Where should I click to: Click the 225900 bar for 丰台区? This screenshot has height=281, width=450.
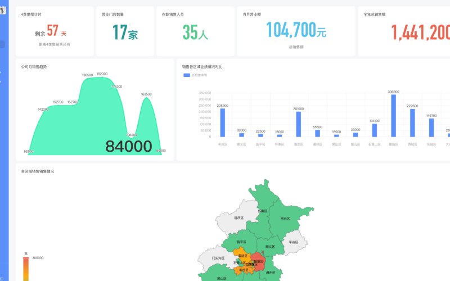(222, 123)
